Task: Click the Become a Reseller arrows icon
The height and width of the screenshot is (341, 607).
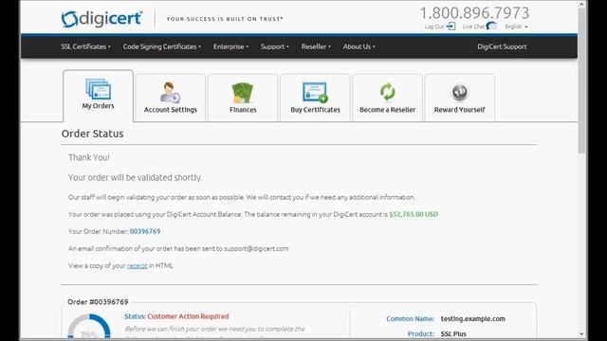Action: point(388,93)
